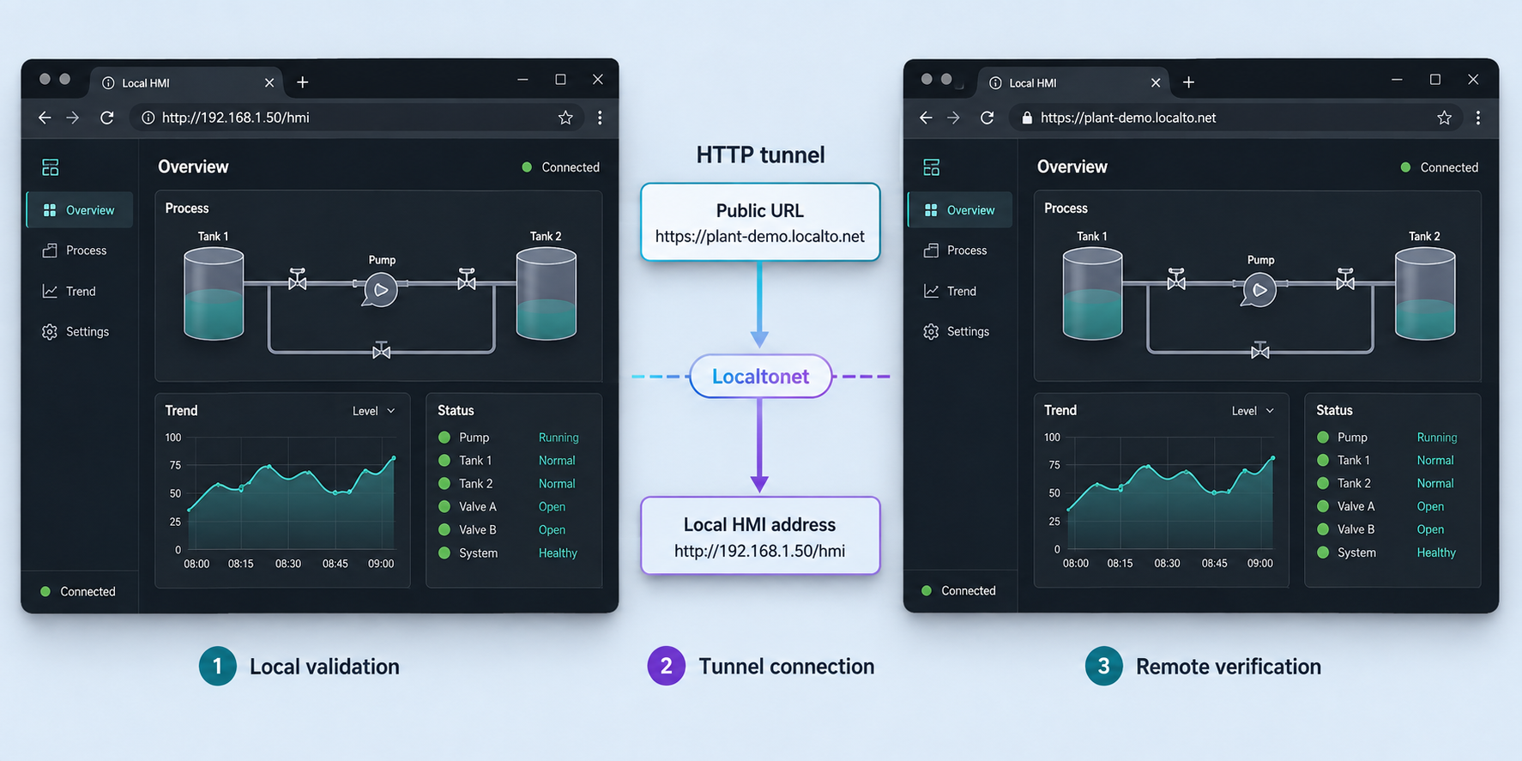This screenshot has height=761, width=1522.
Task: Minimize the left browser window
Action: [522, 80]
